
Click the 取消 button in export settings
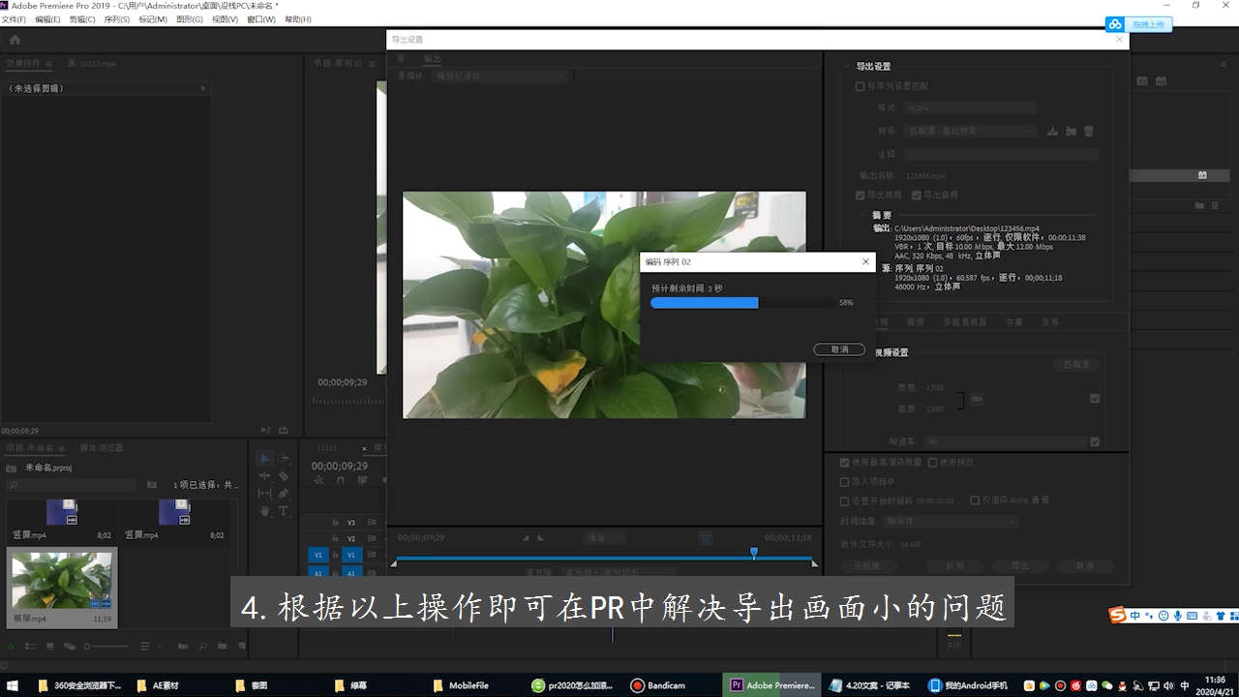[x=1085, y=566]
